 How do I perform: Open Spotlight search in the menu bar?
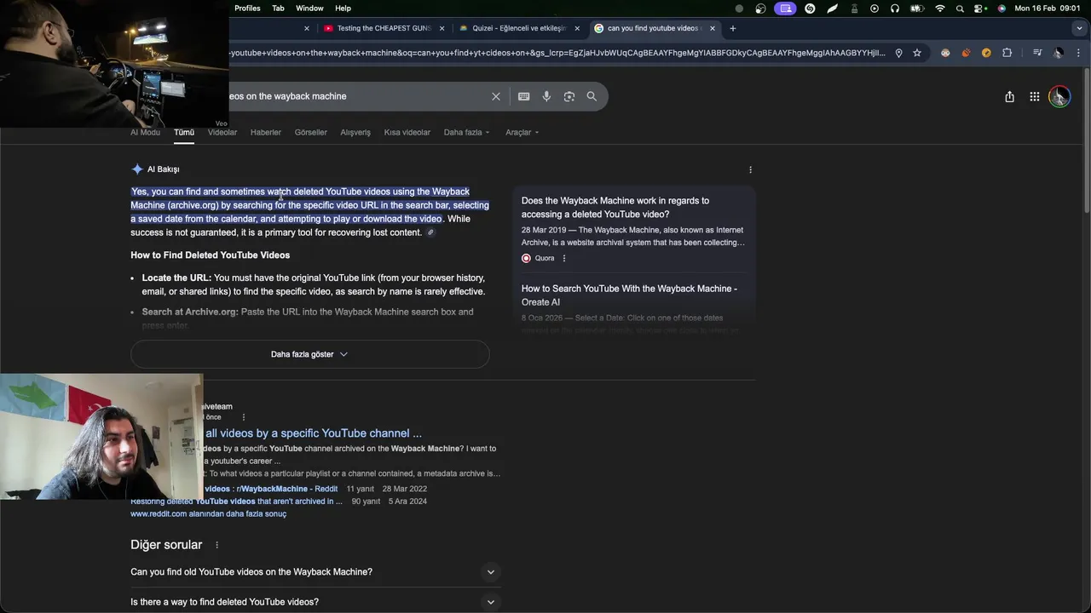point(960,8)
